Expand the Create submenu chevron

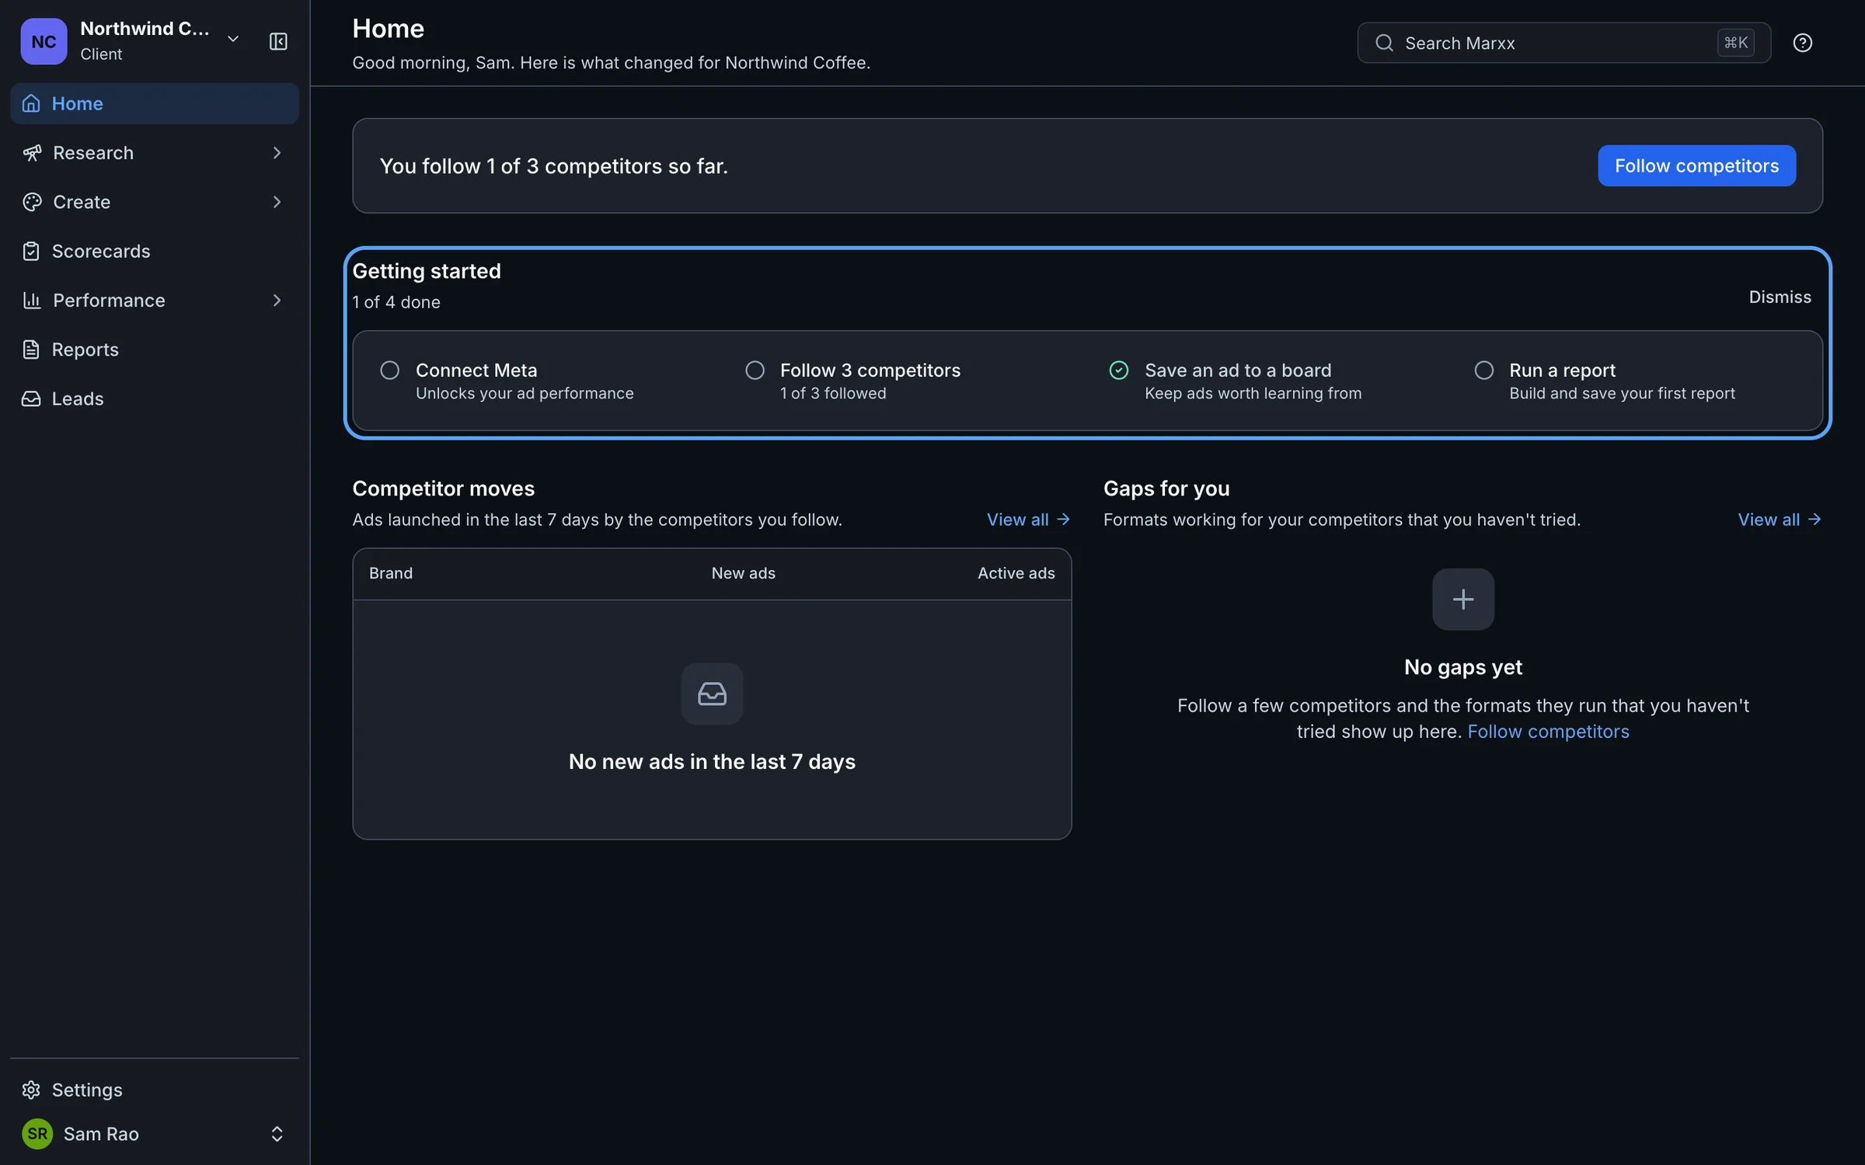[x=277, y=202]
